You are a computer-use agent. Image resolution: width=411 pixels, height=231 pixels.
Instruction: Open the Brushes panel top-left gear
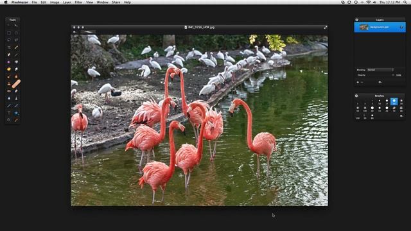pos(356,96)
